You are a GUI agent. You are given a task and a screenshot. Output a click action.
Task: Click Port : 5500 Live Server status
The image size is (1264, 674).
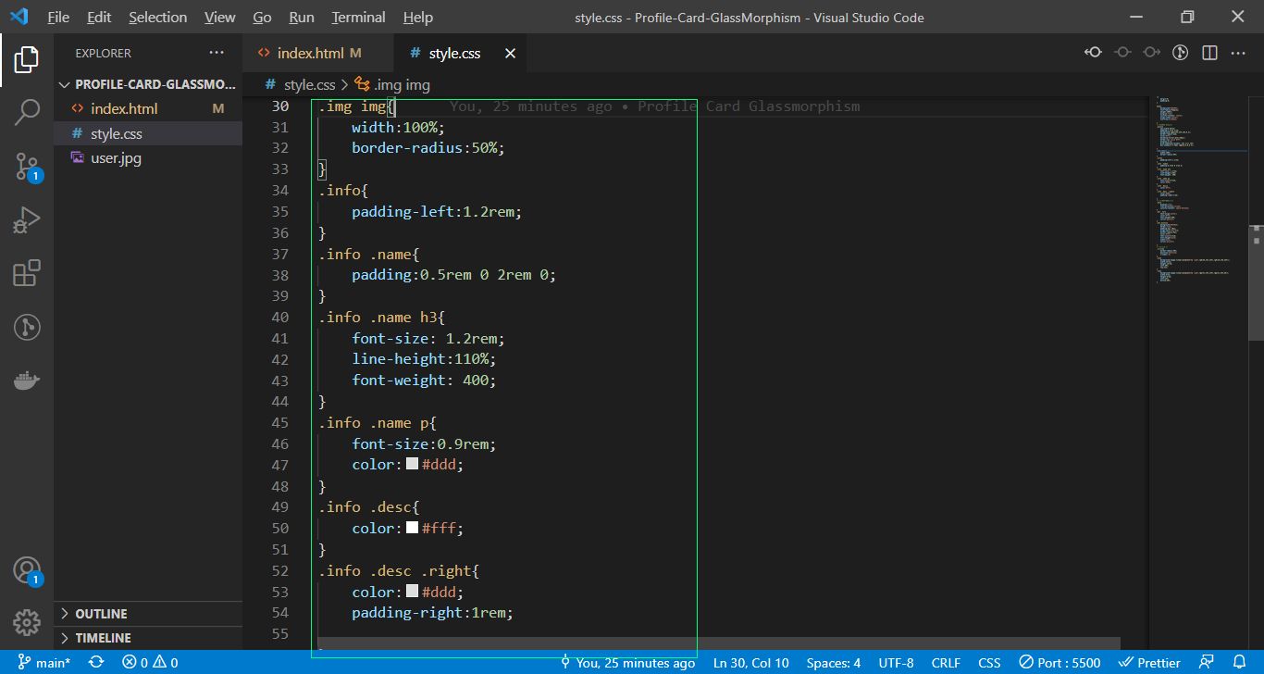(x=1060, y=663)
